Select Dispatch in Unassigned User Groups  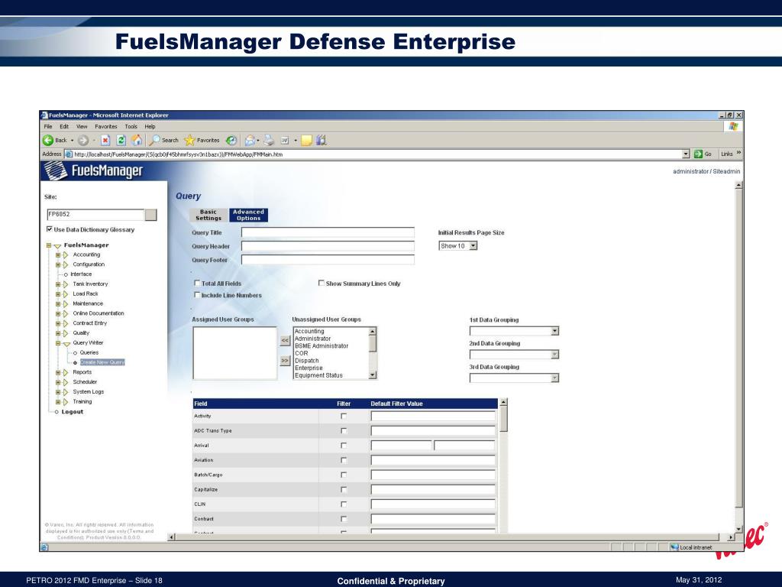tap(307, 361)
